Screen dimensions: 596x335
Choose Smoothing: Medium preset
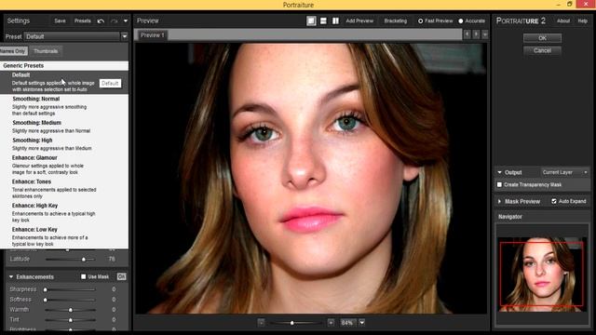(64, 127)
